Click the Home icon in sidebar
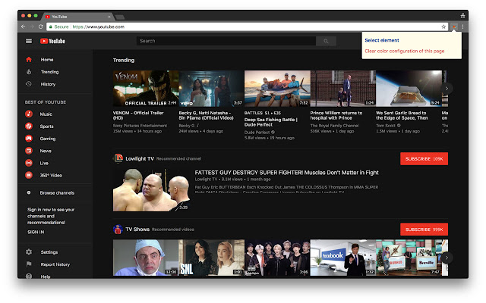The width and height of the screenshot is (486, 303). (29, 59)
